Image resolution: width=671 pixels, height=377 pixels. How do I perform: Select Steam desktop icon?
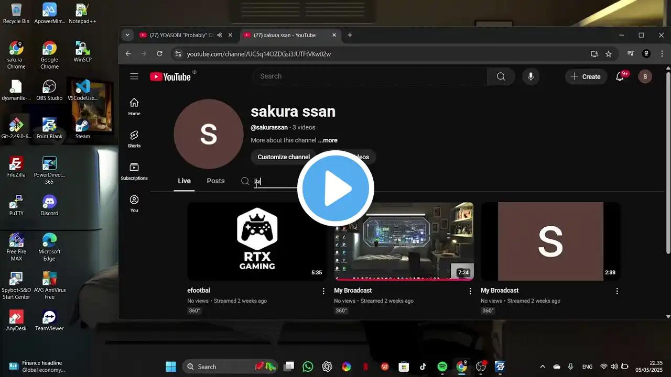click(x=82, y=129)
